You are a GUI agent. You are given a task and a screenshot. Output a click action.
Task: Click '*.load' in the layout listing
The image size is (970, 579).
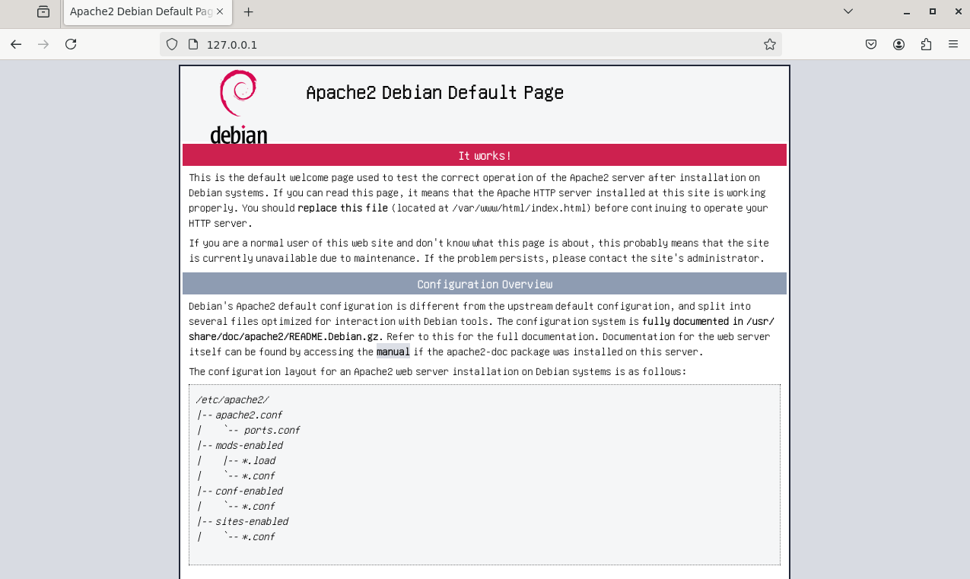click(x=259, y=460)
